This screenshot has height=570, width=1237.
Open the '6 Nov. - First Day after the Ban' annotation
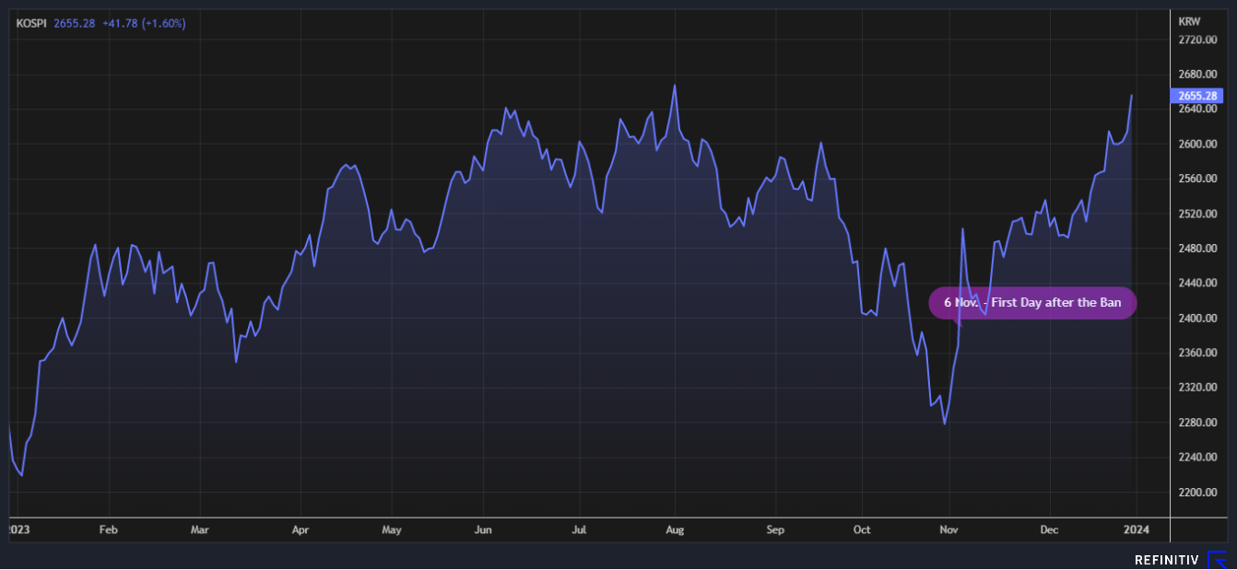pyautogui.click(x=1032, y=302)
